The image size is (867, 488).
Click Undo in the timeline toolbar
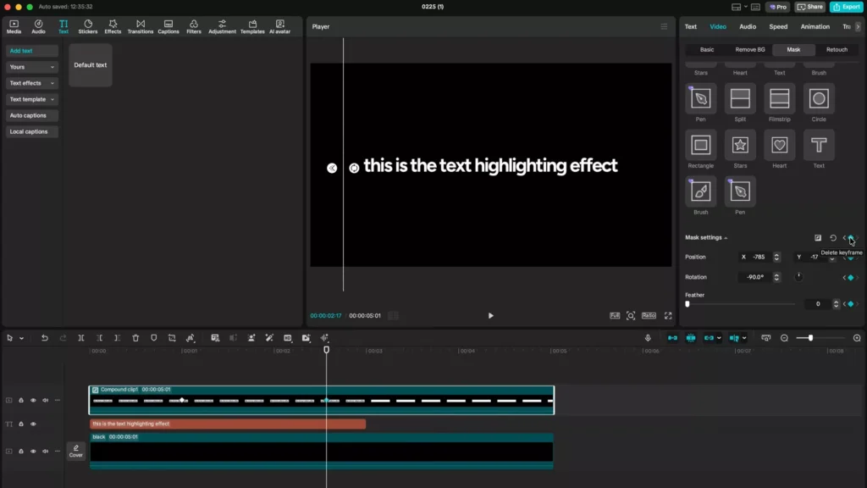[x=44, y=338]
